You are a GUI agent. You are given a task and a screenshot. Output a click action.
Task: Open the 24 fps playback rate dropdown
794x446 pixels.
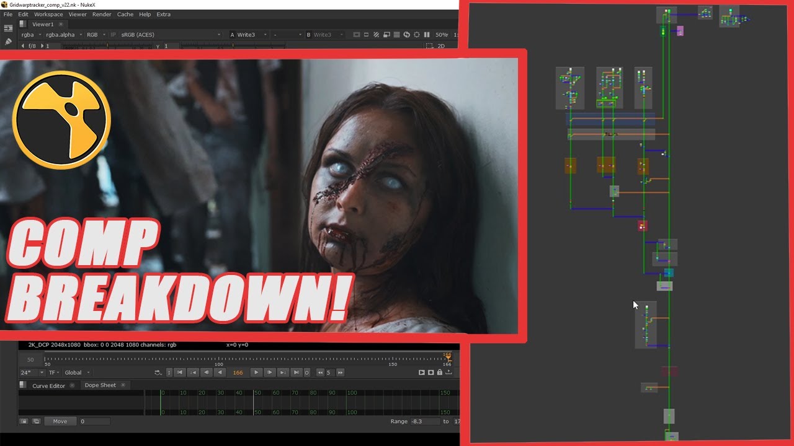pos(32,372)
